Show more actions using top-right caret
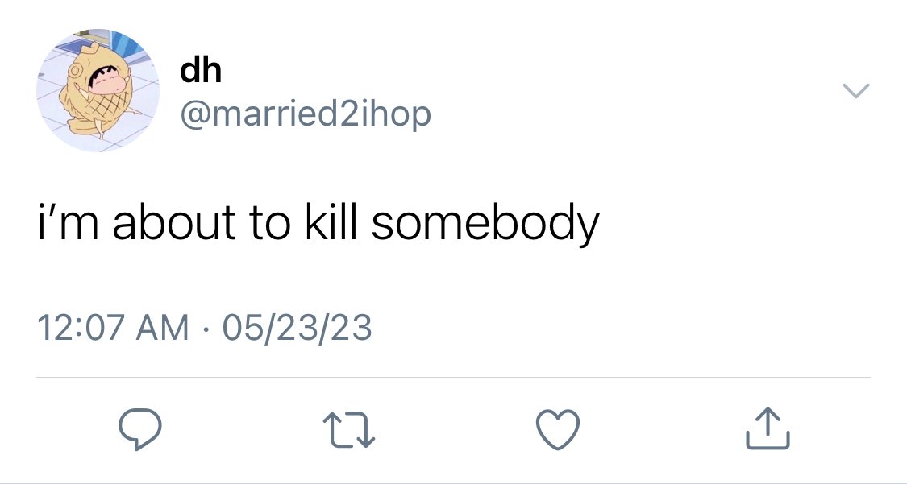 pos(855,91)
